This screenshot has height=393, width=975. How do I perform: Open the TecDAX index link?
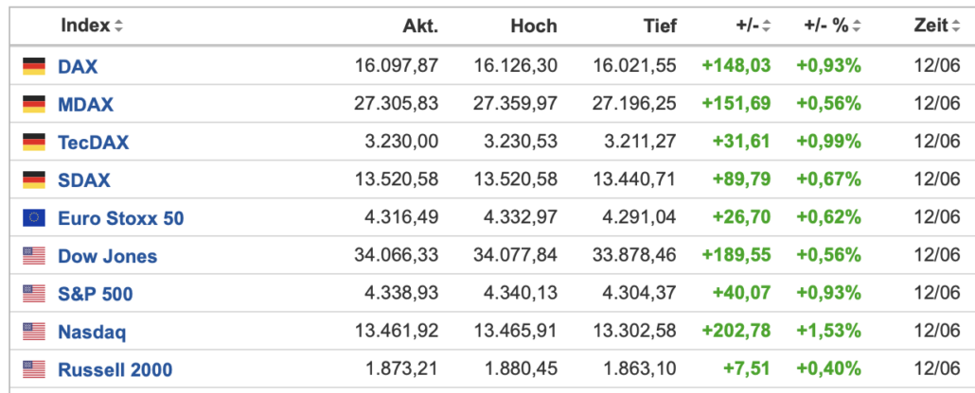[x=94, y=142]
